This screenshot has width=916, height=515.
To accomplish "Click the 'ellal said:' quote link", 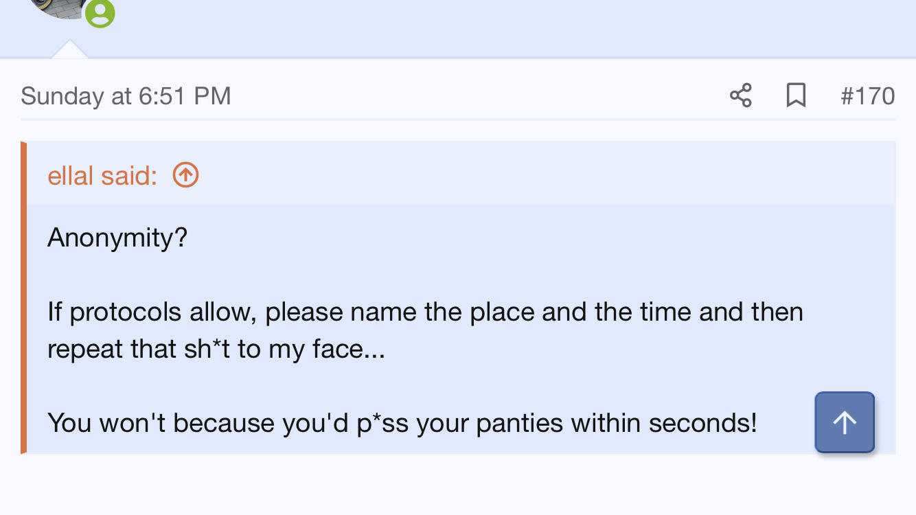I will (102, 176).
